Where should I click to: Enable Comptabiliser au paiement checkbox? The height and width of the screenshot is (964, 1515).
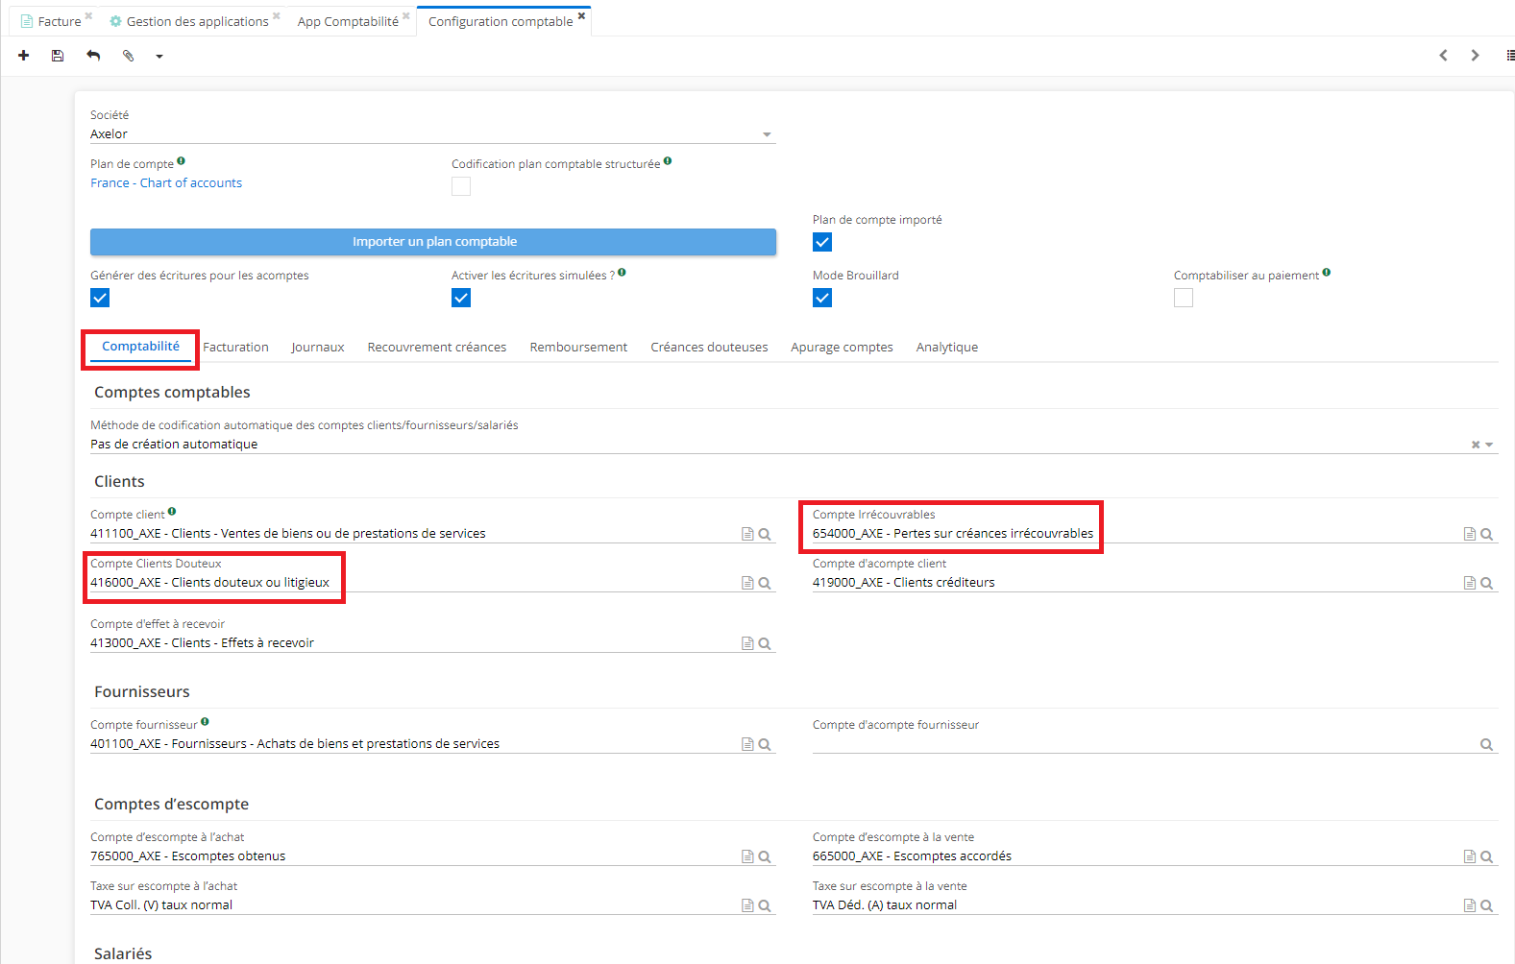click(x=1184, y=298)
